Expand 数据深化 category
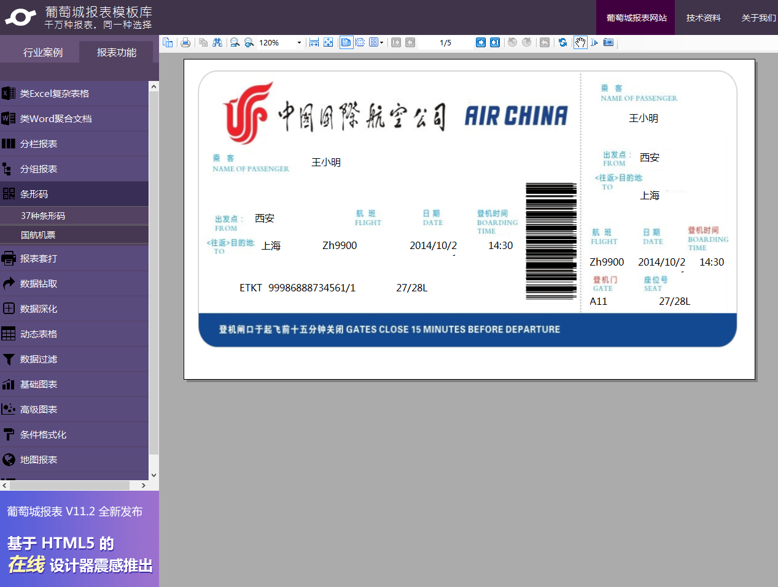 [74, 309]
